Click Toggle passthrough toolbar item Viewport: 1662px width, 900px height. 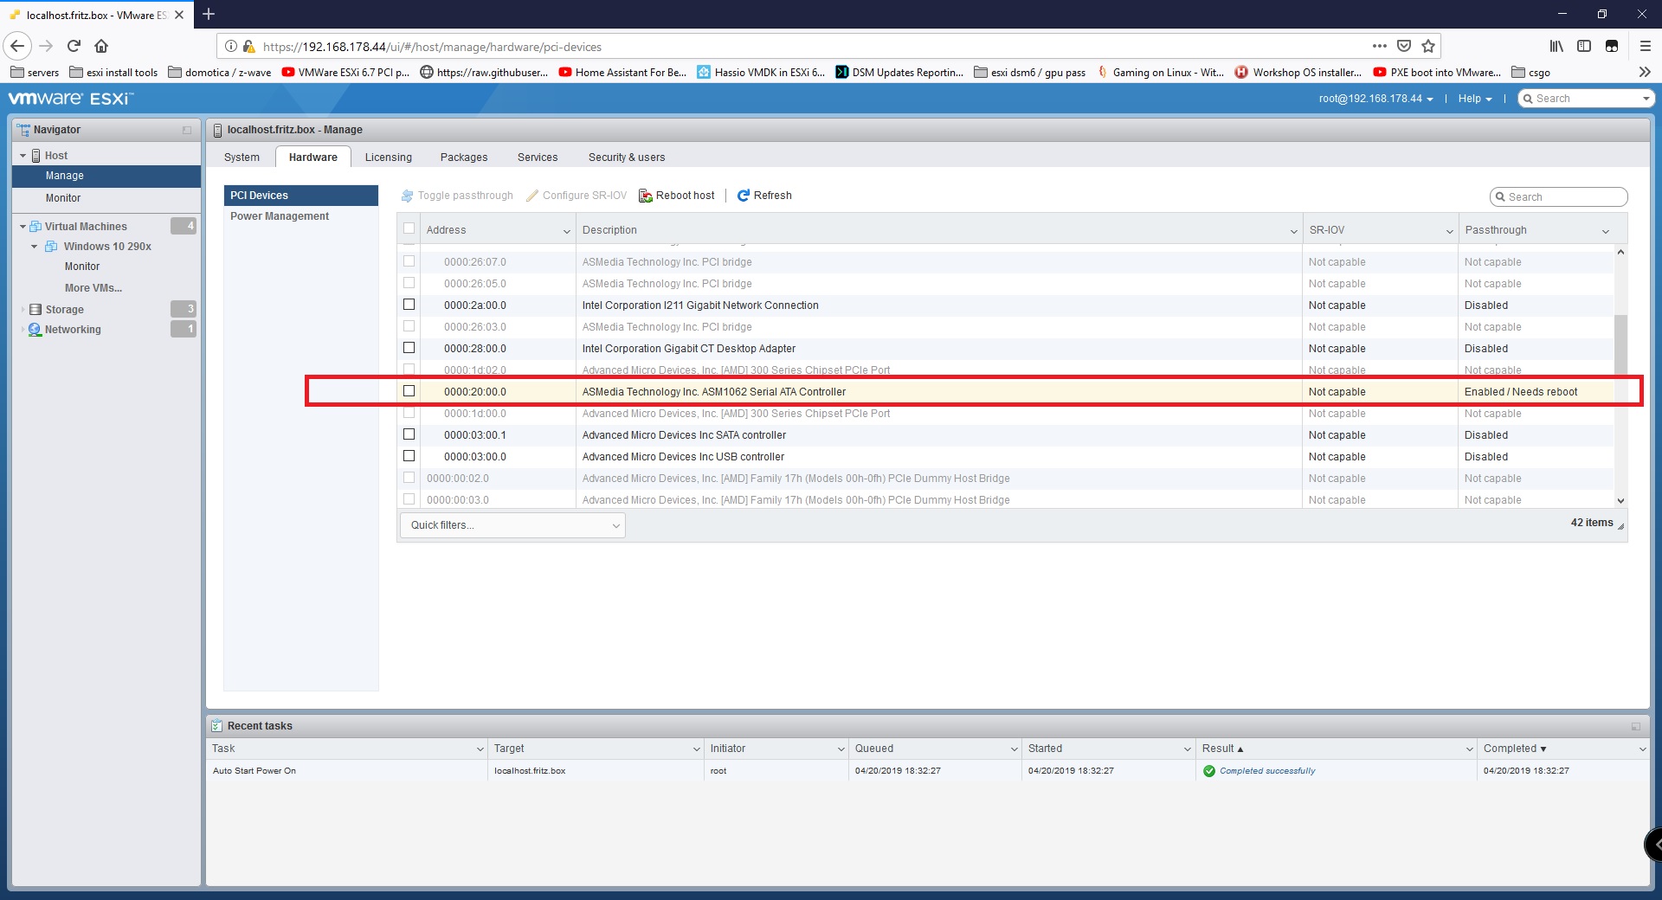click(457, 196)
